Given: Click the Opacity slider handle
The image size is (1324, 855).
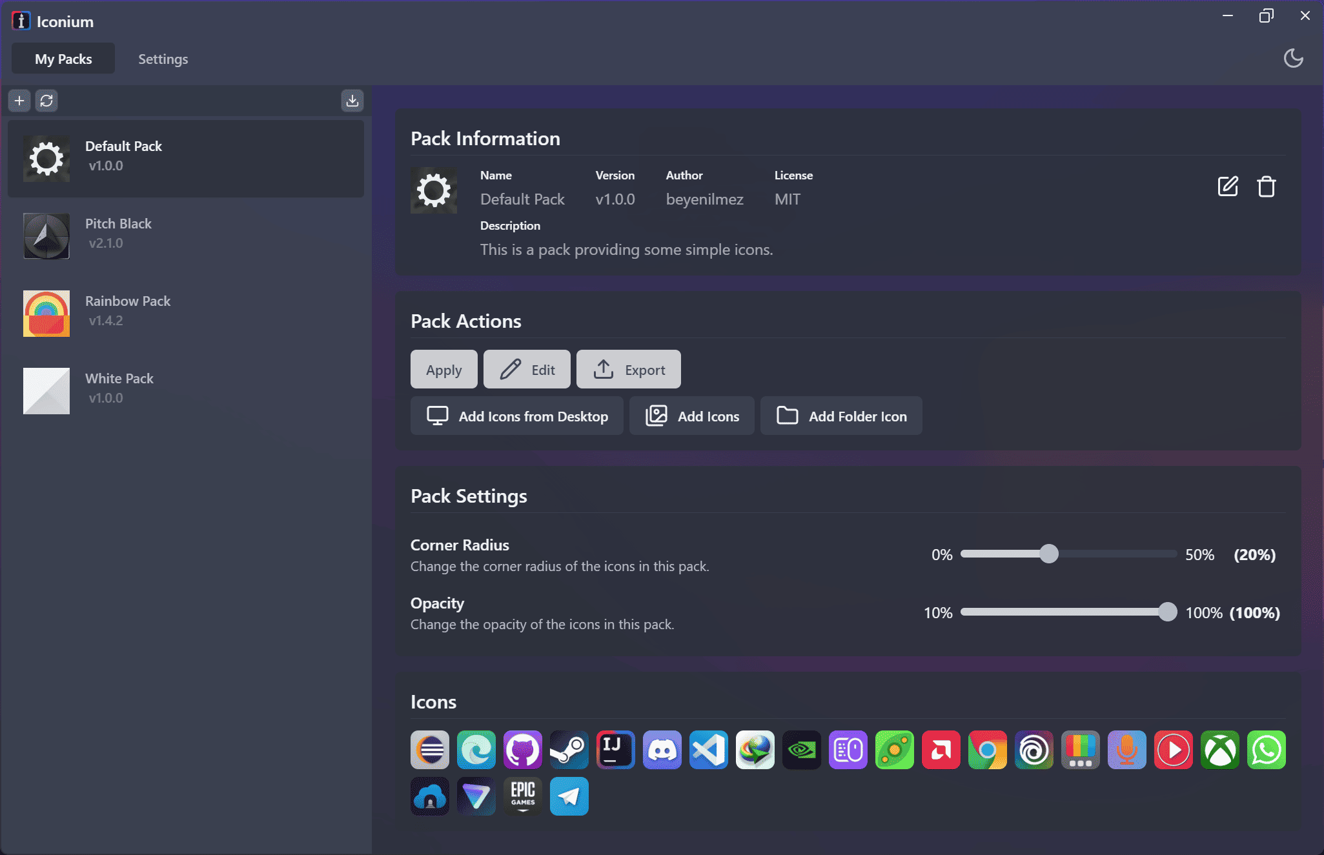Looking at the screenshot, I should tap(1167, 612).
